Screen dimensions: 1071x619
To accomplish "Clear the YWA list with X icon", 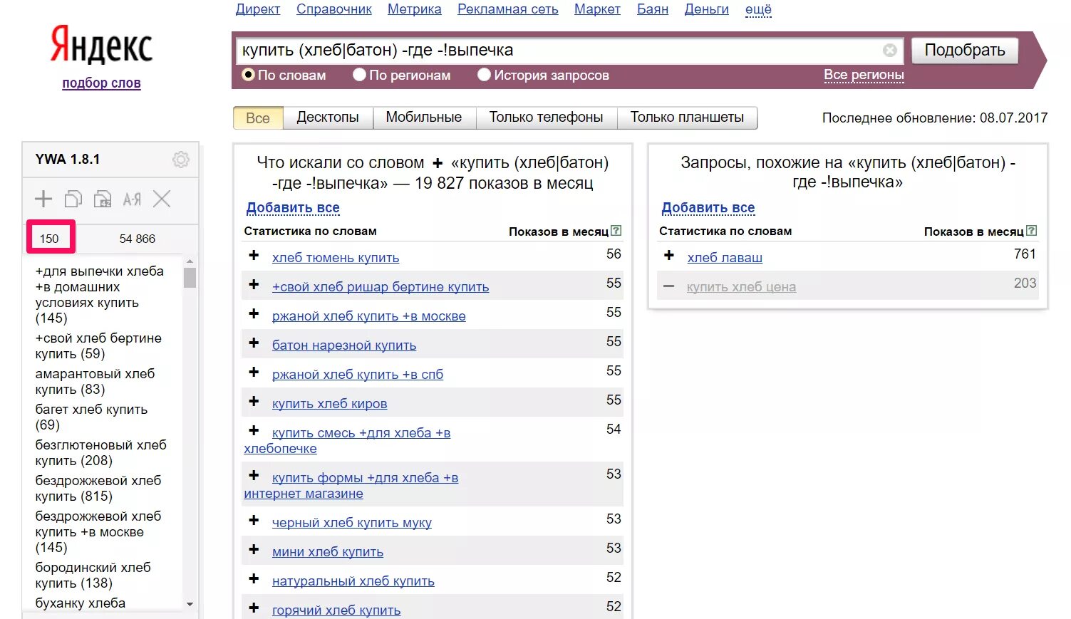I will (x=162, y=199).
